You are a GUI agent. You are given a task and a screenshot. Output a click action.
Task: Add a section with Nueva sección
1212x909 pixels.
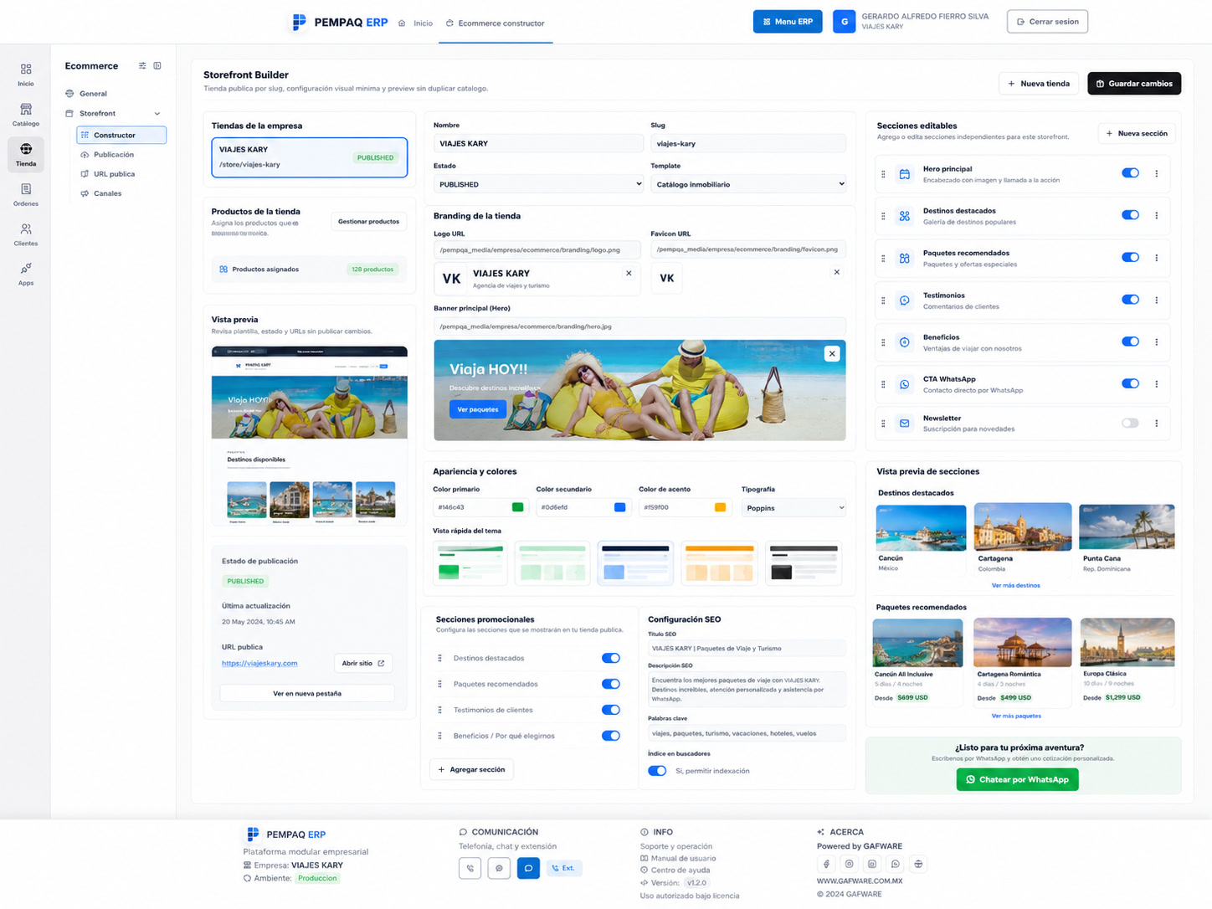click(1137, 133)
